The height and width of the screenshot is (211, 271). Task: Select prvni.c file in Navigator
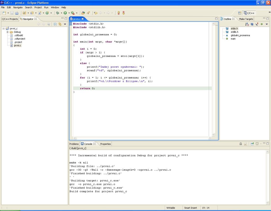[x=17, y=45]
